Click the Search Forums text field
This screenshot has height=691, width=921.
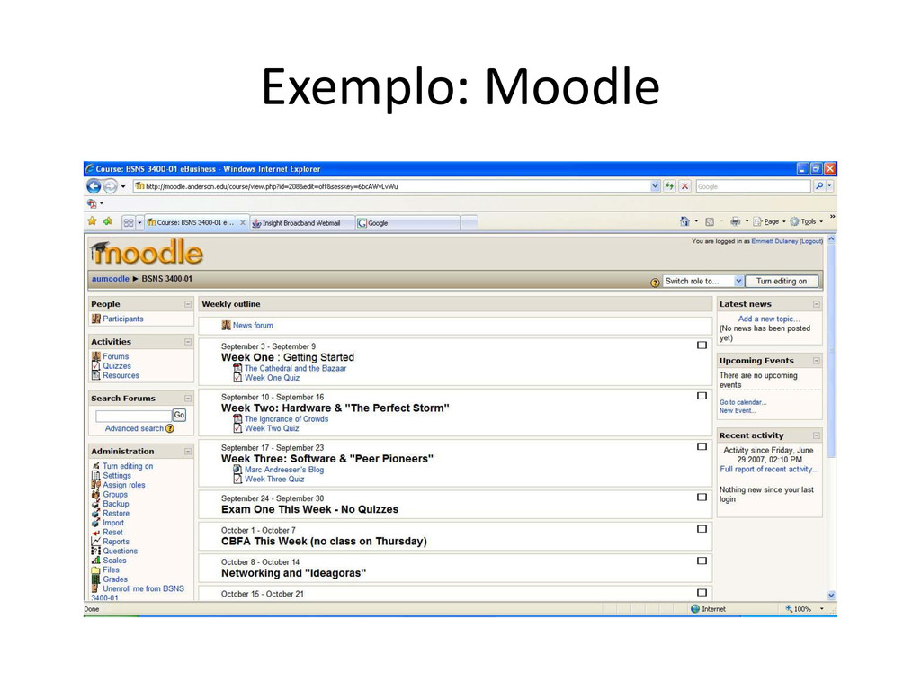[133, 416]
